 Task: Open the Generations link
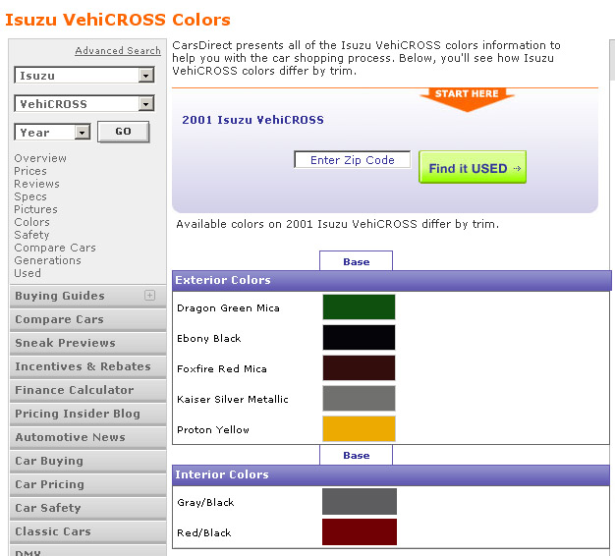click(x=47, y=260)
